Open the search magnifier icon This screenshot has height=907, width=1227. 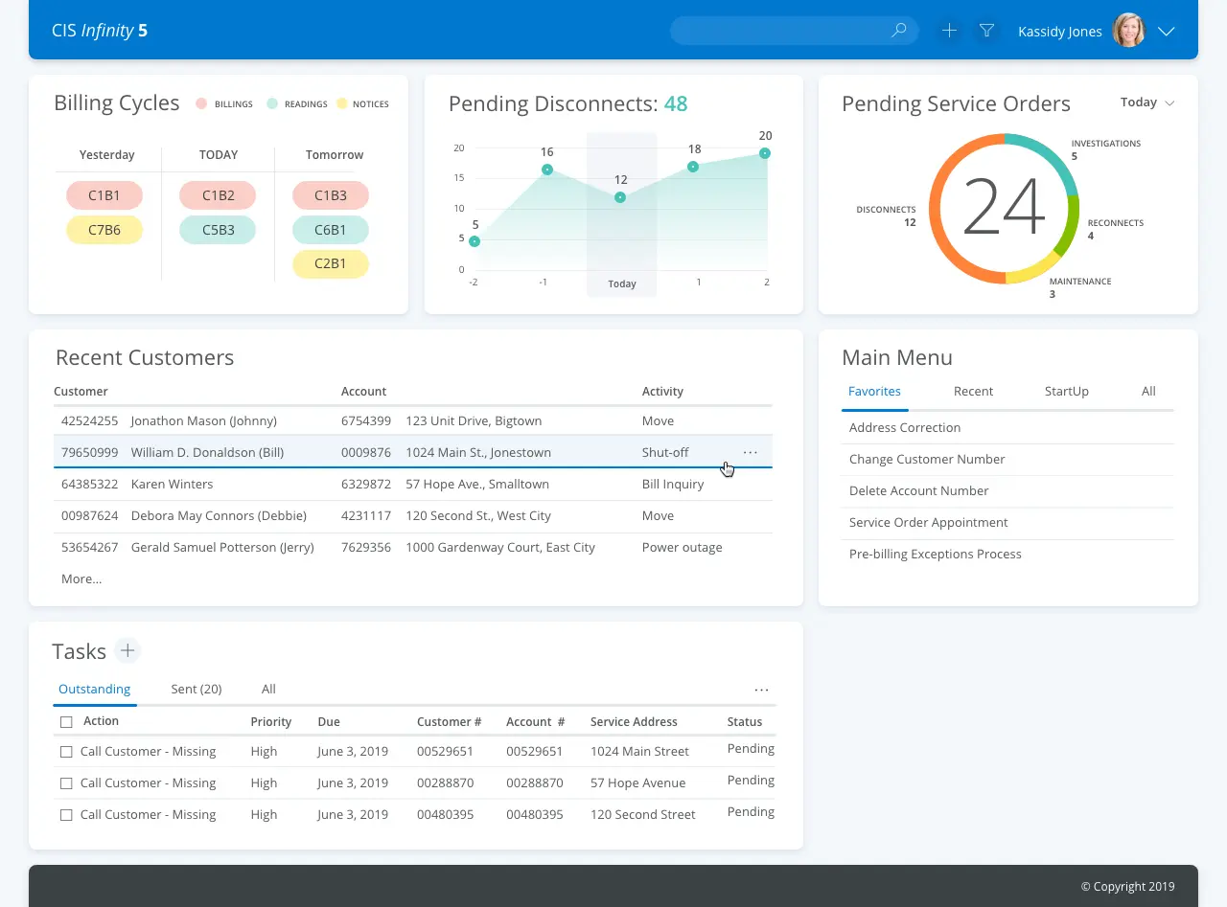tap(898, 30)
